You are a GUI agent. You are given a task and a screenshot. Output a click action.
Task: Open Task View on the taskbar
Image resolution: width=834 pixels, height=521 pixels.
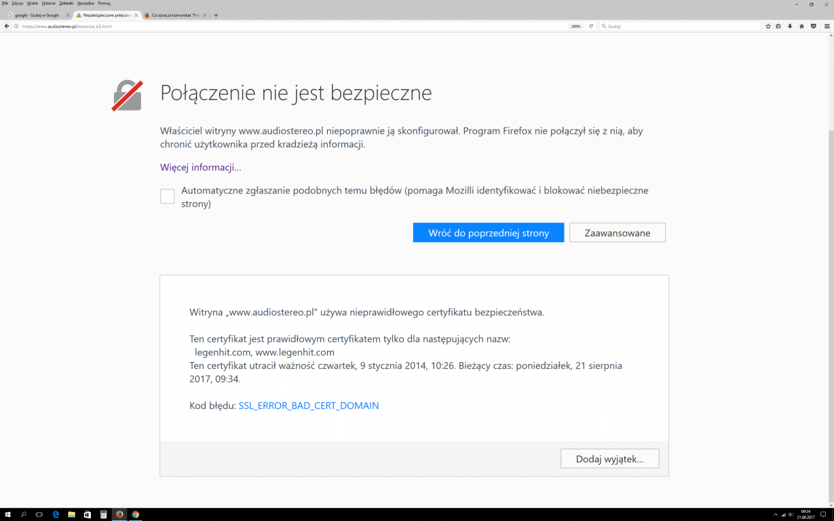tap(39, 514)
